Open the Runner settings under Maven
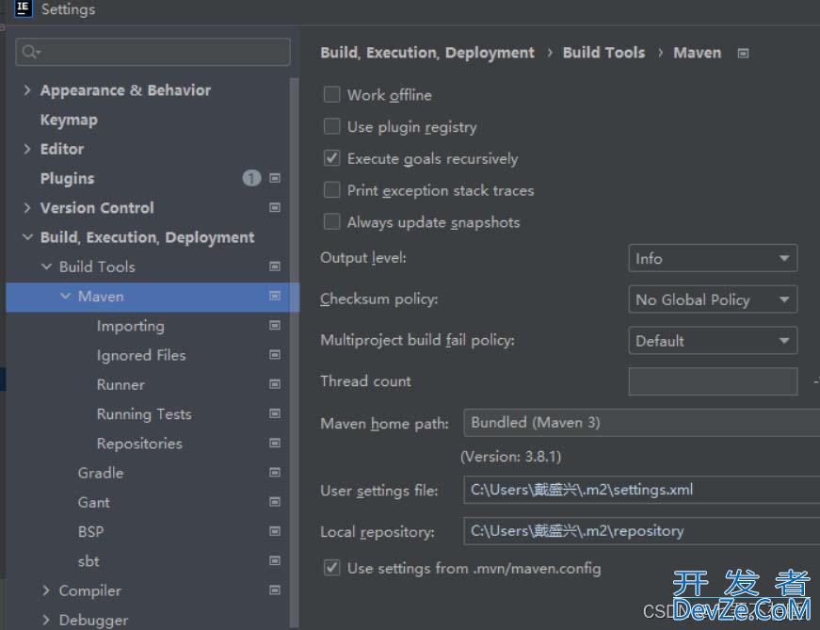The width and height of the screenshot is (820, 630). 121,384
